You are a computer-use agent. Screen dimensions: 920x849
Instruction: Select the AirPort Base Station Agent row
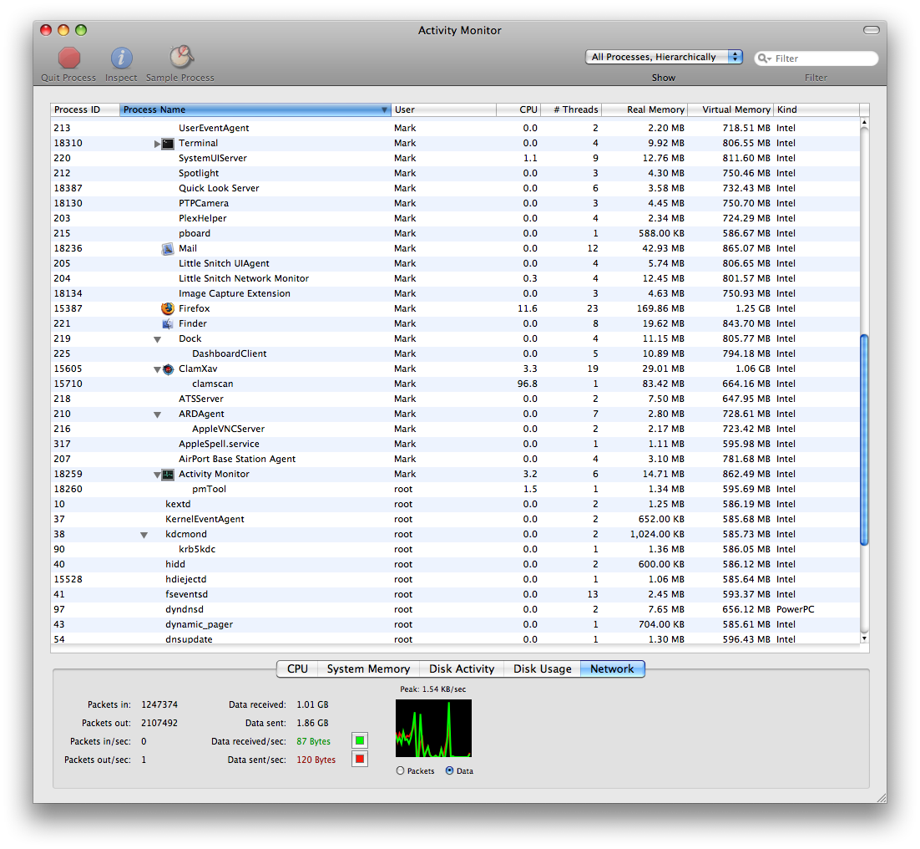point(455,459)
